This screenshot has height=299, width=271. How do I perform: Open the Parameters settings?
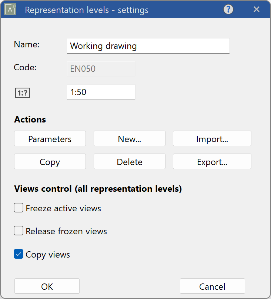tap(50, 139)
